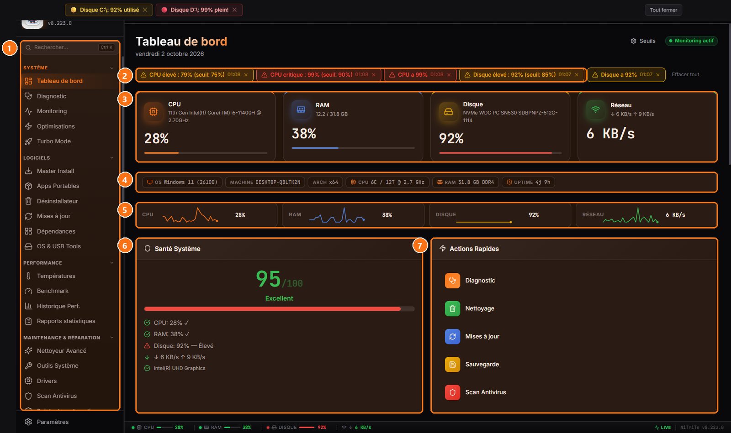Collapse the LOGICIELS sidebar section
Image resolution: width=731 pixels, height=433 pixels.
tap(112, 158)
